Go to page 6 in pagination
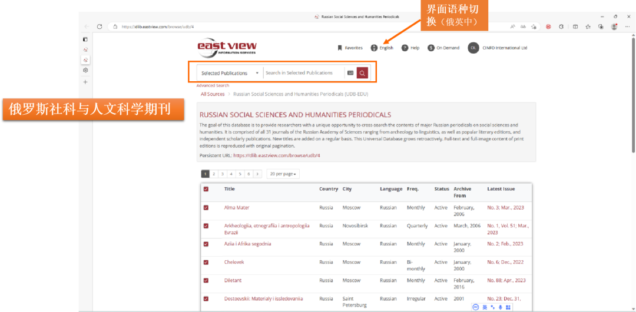 pyautogui.click(x=249, y=174)
